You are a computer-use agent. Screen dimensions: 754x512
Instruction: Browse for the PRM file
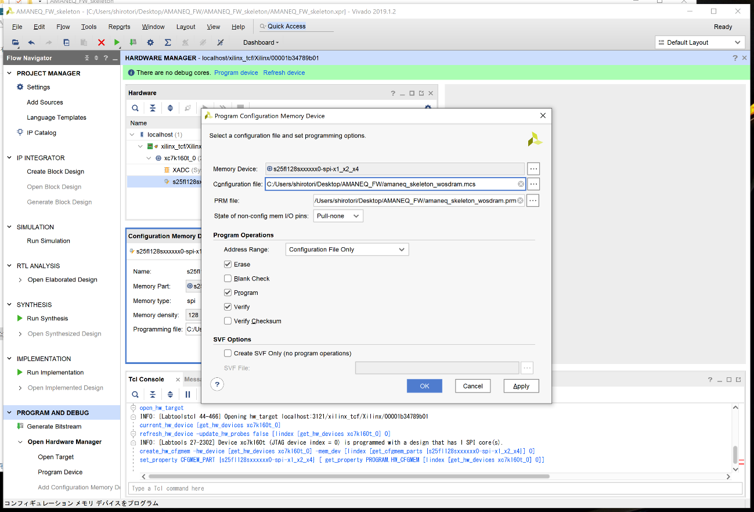[x=532, y=201]
